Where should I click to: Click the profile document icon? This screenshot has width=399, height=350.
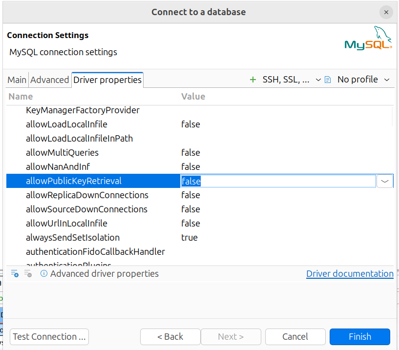click(328, 80)
